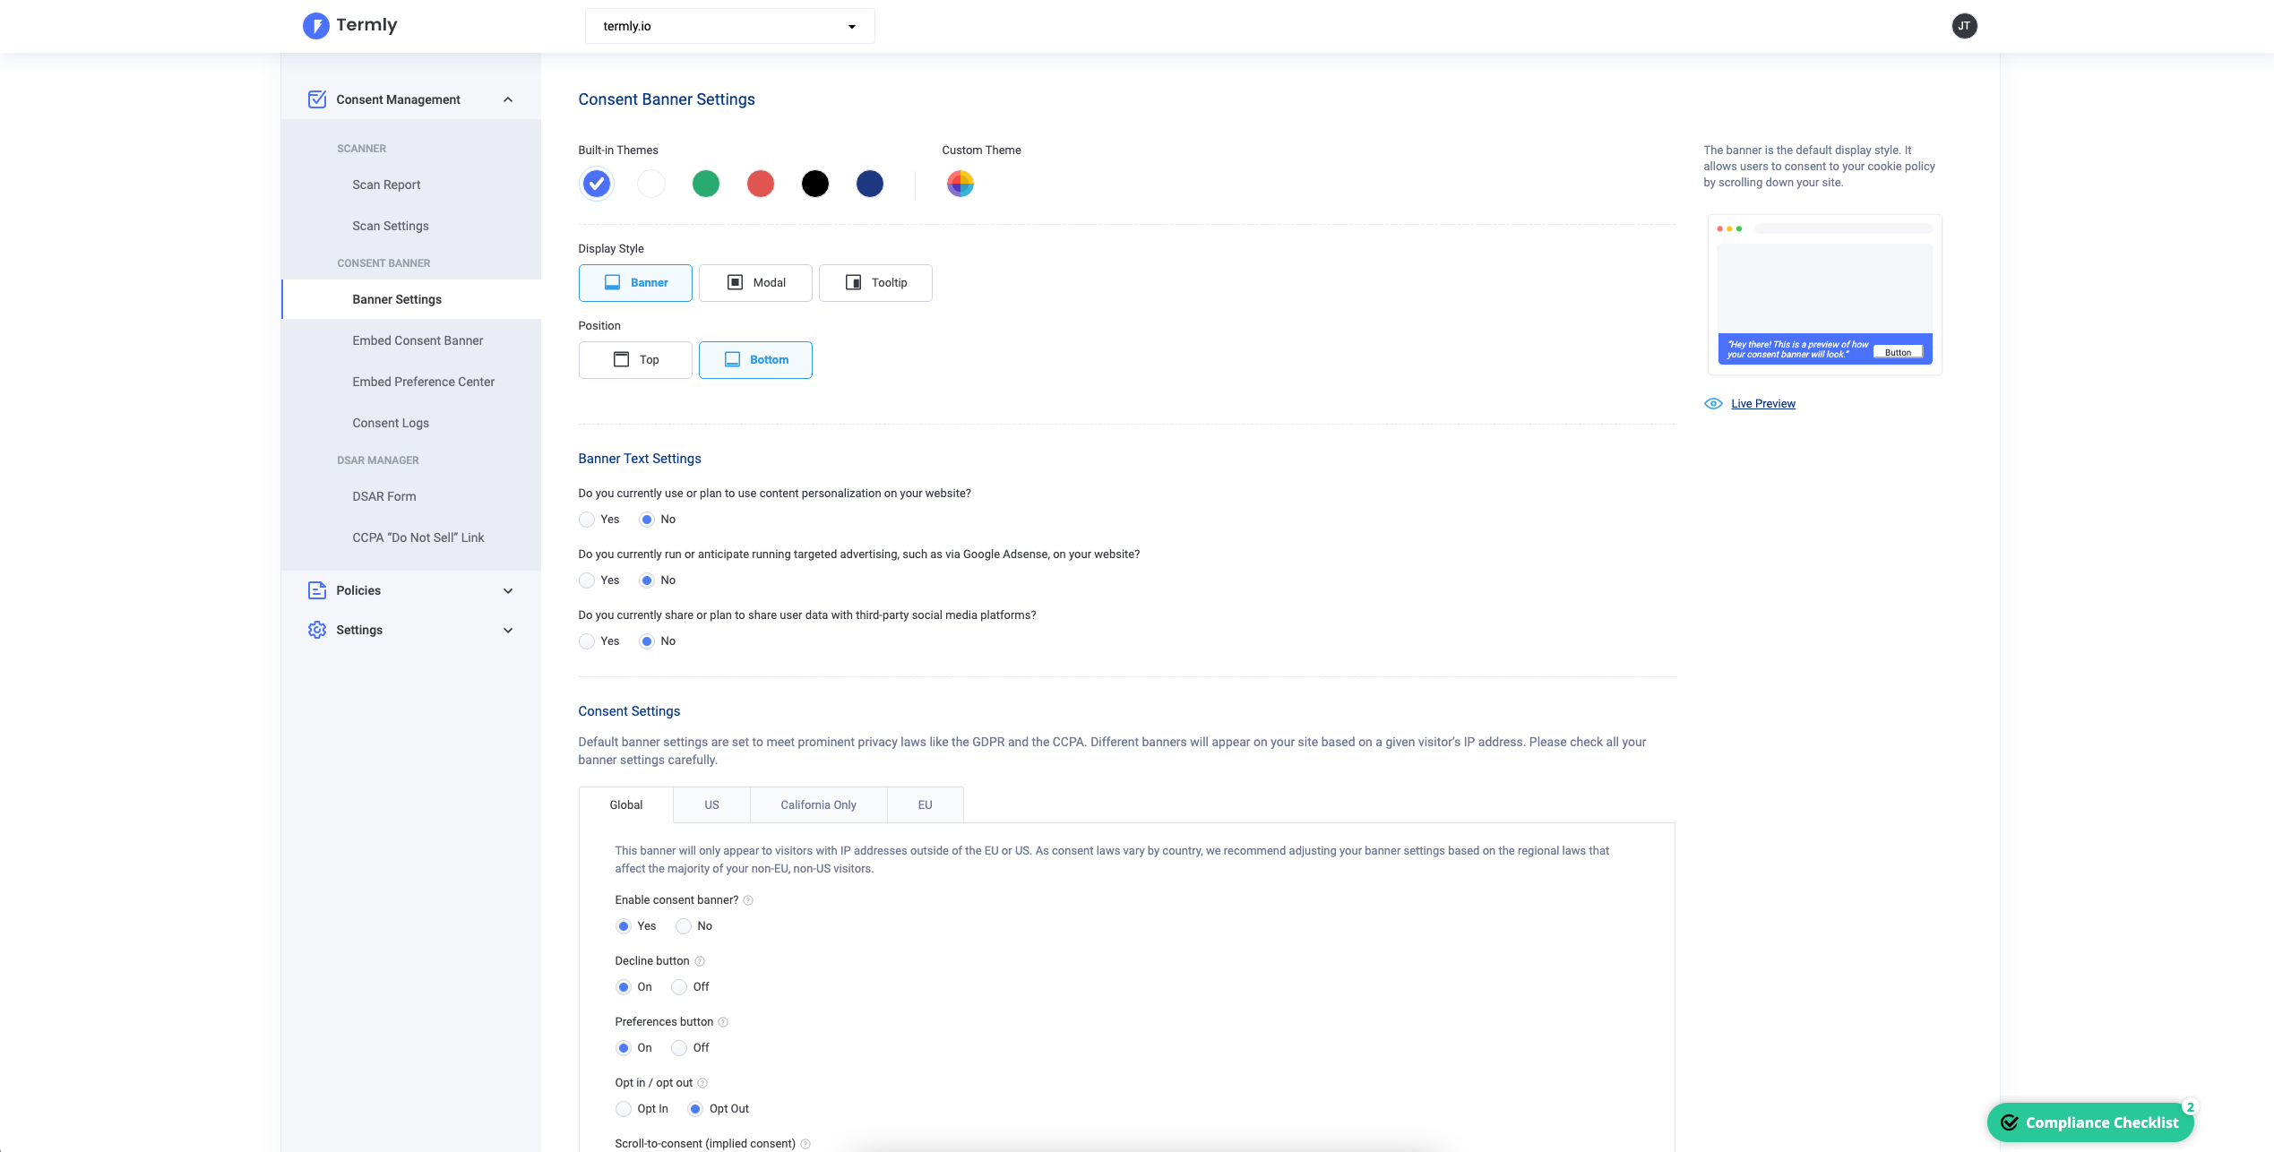Select the black built-in theme

click(x=815, y=184)
